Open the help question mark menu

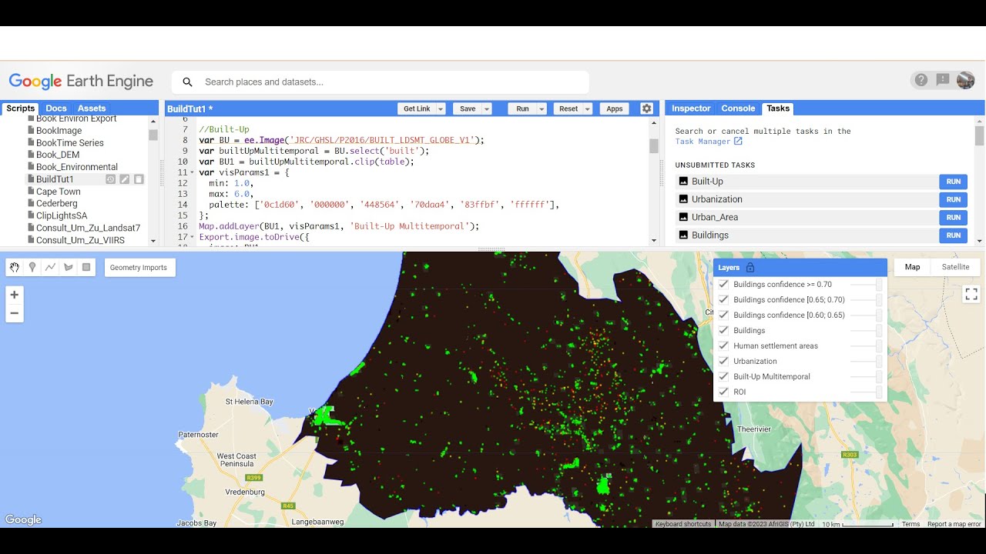pos(921,80)
